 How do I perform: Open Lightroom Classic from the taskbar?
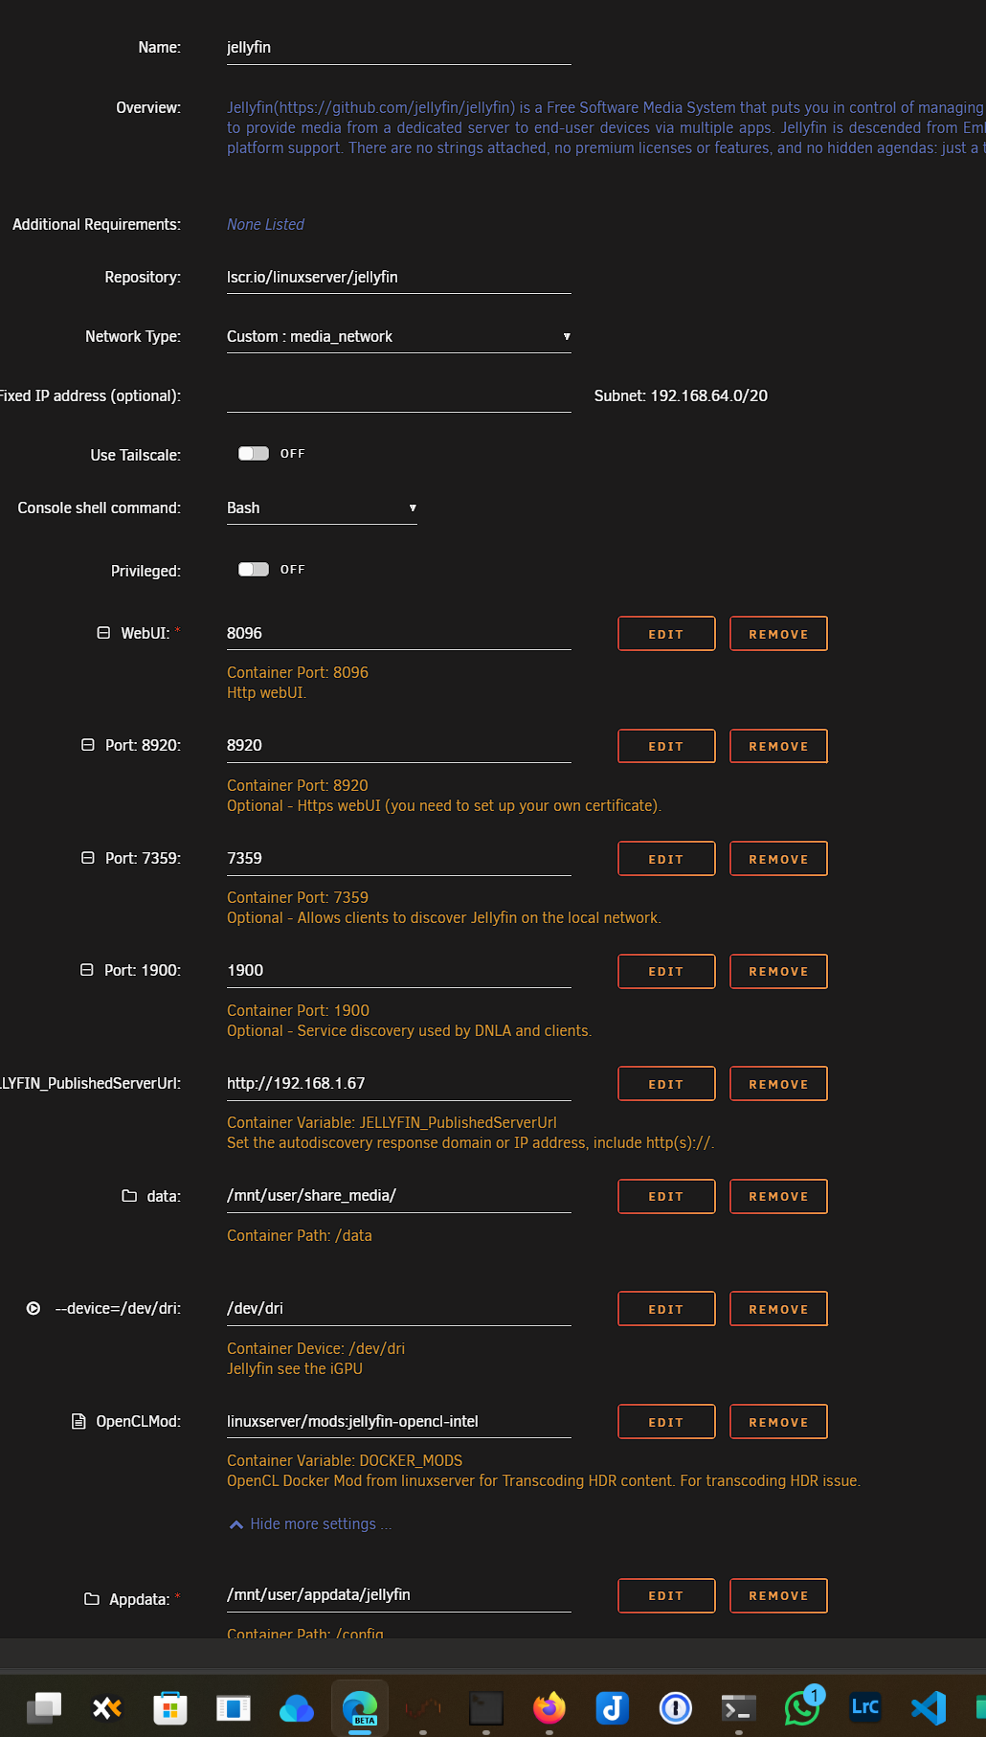[x=865, y=1707]
